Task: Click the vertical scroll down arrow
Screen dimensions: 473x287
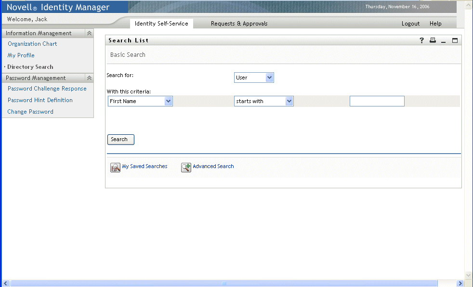Action: [468, 275]
